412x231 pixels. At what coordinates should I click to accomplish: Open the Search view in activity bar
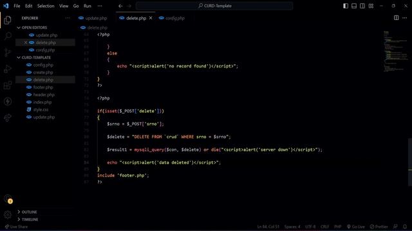click(8, 36)
